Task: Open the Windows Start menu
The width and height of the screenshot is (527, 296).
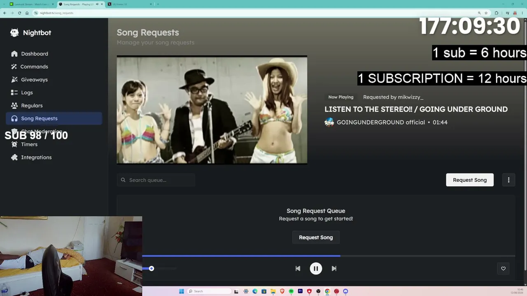Action: pyautogui.click(x=181, y=291)
